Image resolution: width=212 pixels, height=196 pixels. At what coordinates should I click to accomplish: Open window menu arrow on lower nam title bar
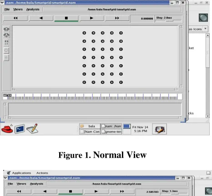(x=5, y=178)
